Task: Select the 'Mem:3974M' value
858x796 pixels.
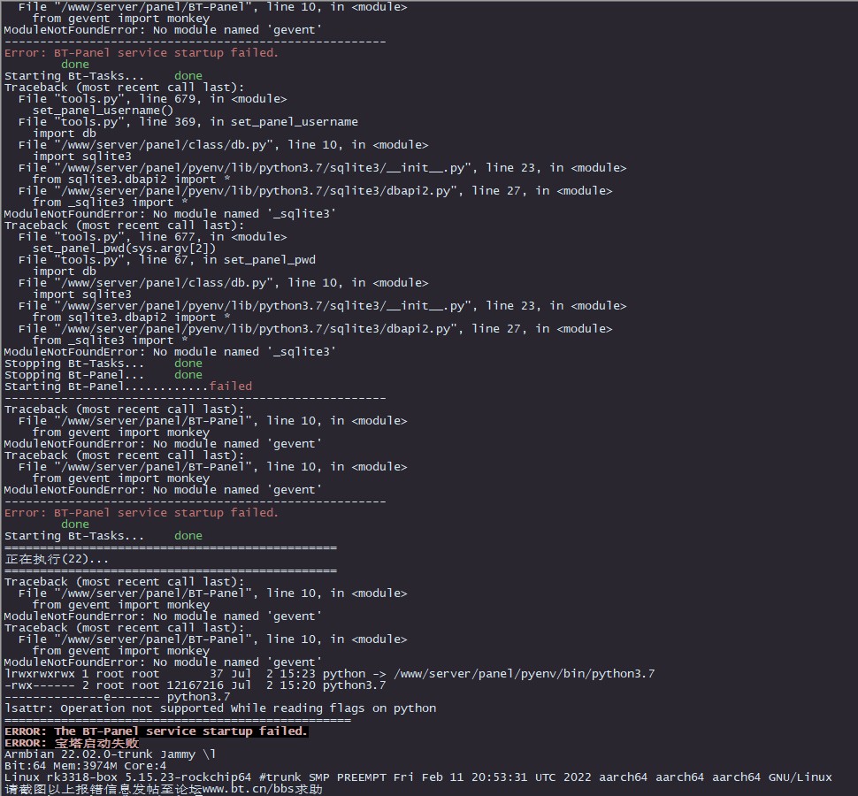Action: point(86,766)
